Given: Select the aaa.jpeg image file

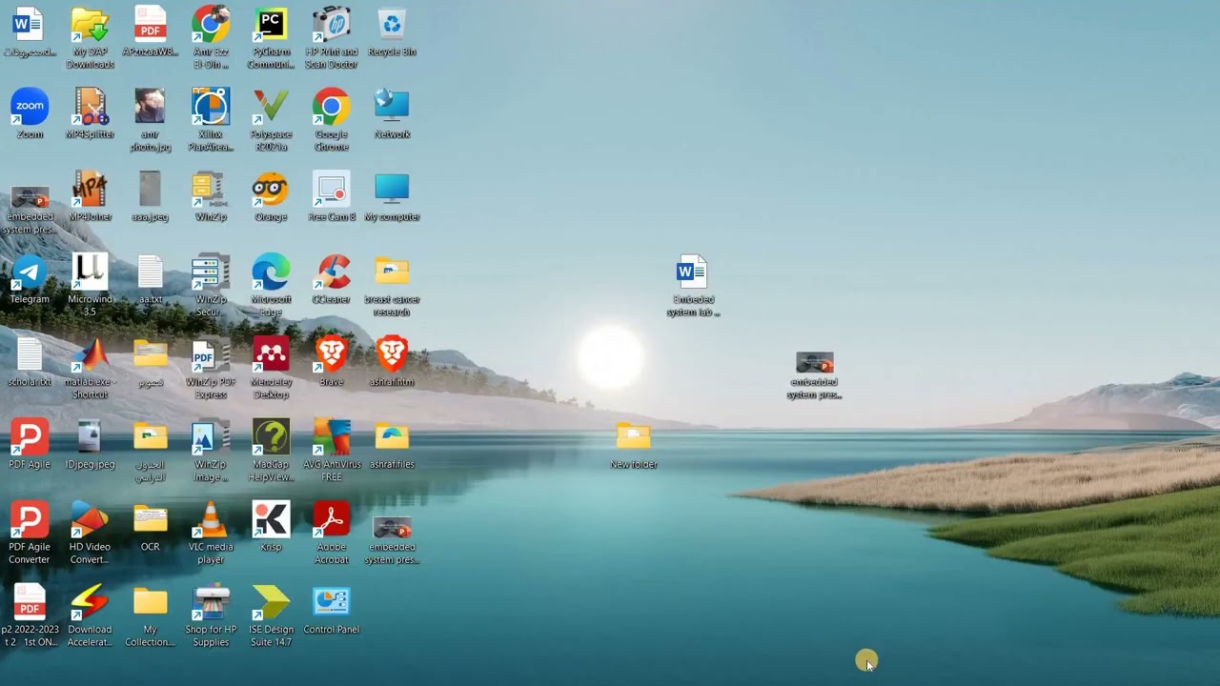Looking at the screenshot, I should [x=151, y=197].
